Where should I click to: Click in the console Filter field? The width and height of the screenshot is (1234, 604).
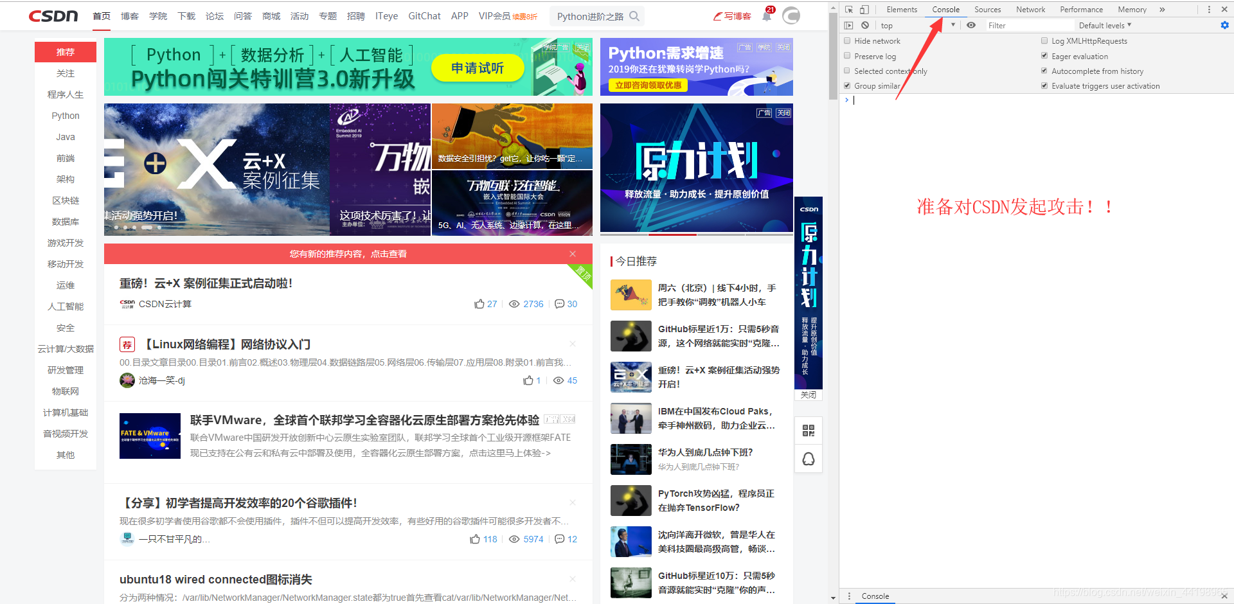tap(1028, 25)
